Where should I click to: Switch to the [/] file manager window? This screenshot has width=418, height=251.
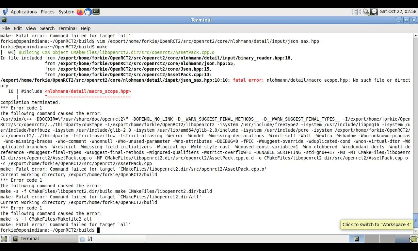point(112,239)
